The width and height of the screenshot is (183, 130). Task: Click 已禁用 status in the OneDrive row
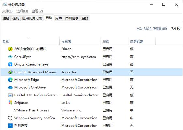pos(107,87)
